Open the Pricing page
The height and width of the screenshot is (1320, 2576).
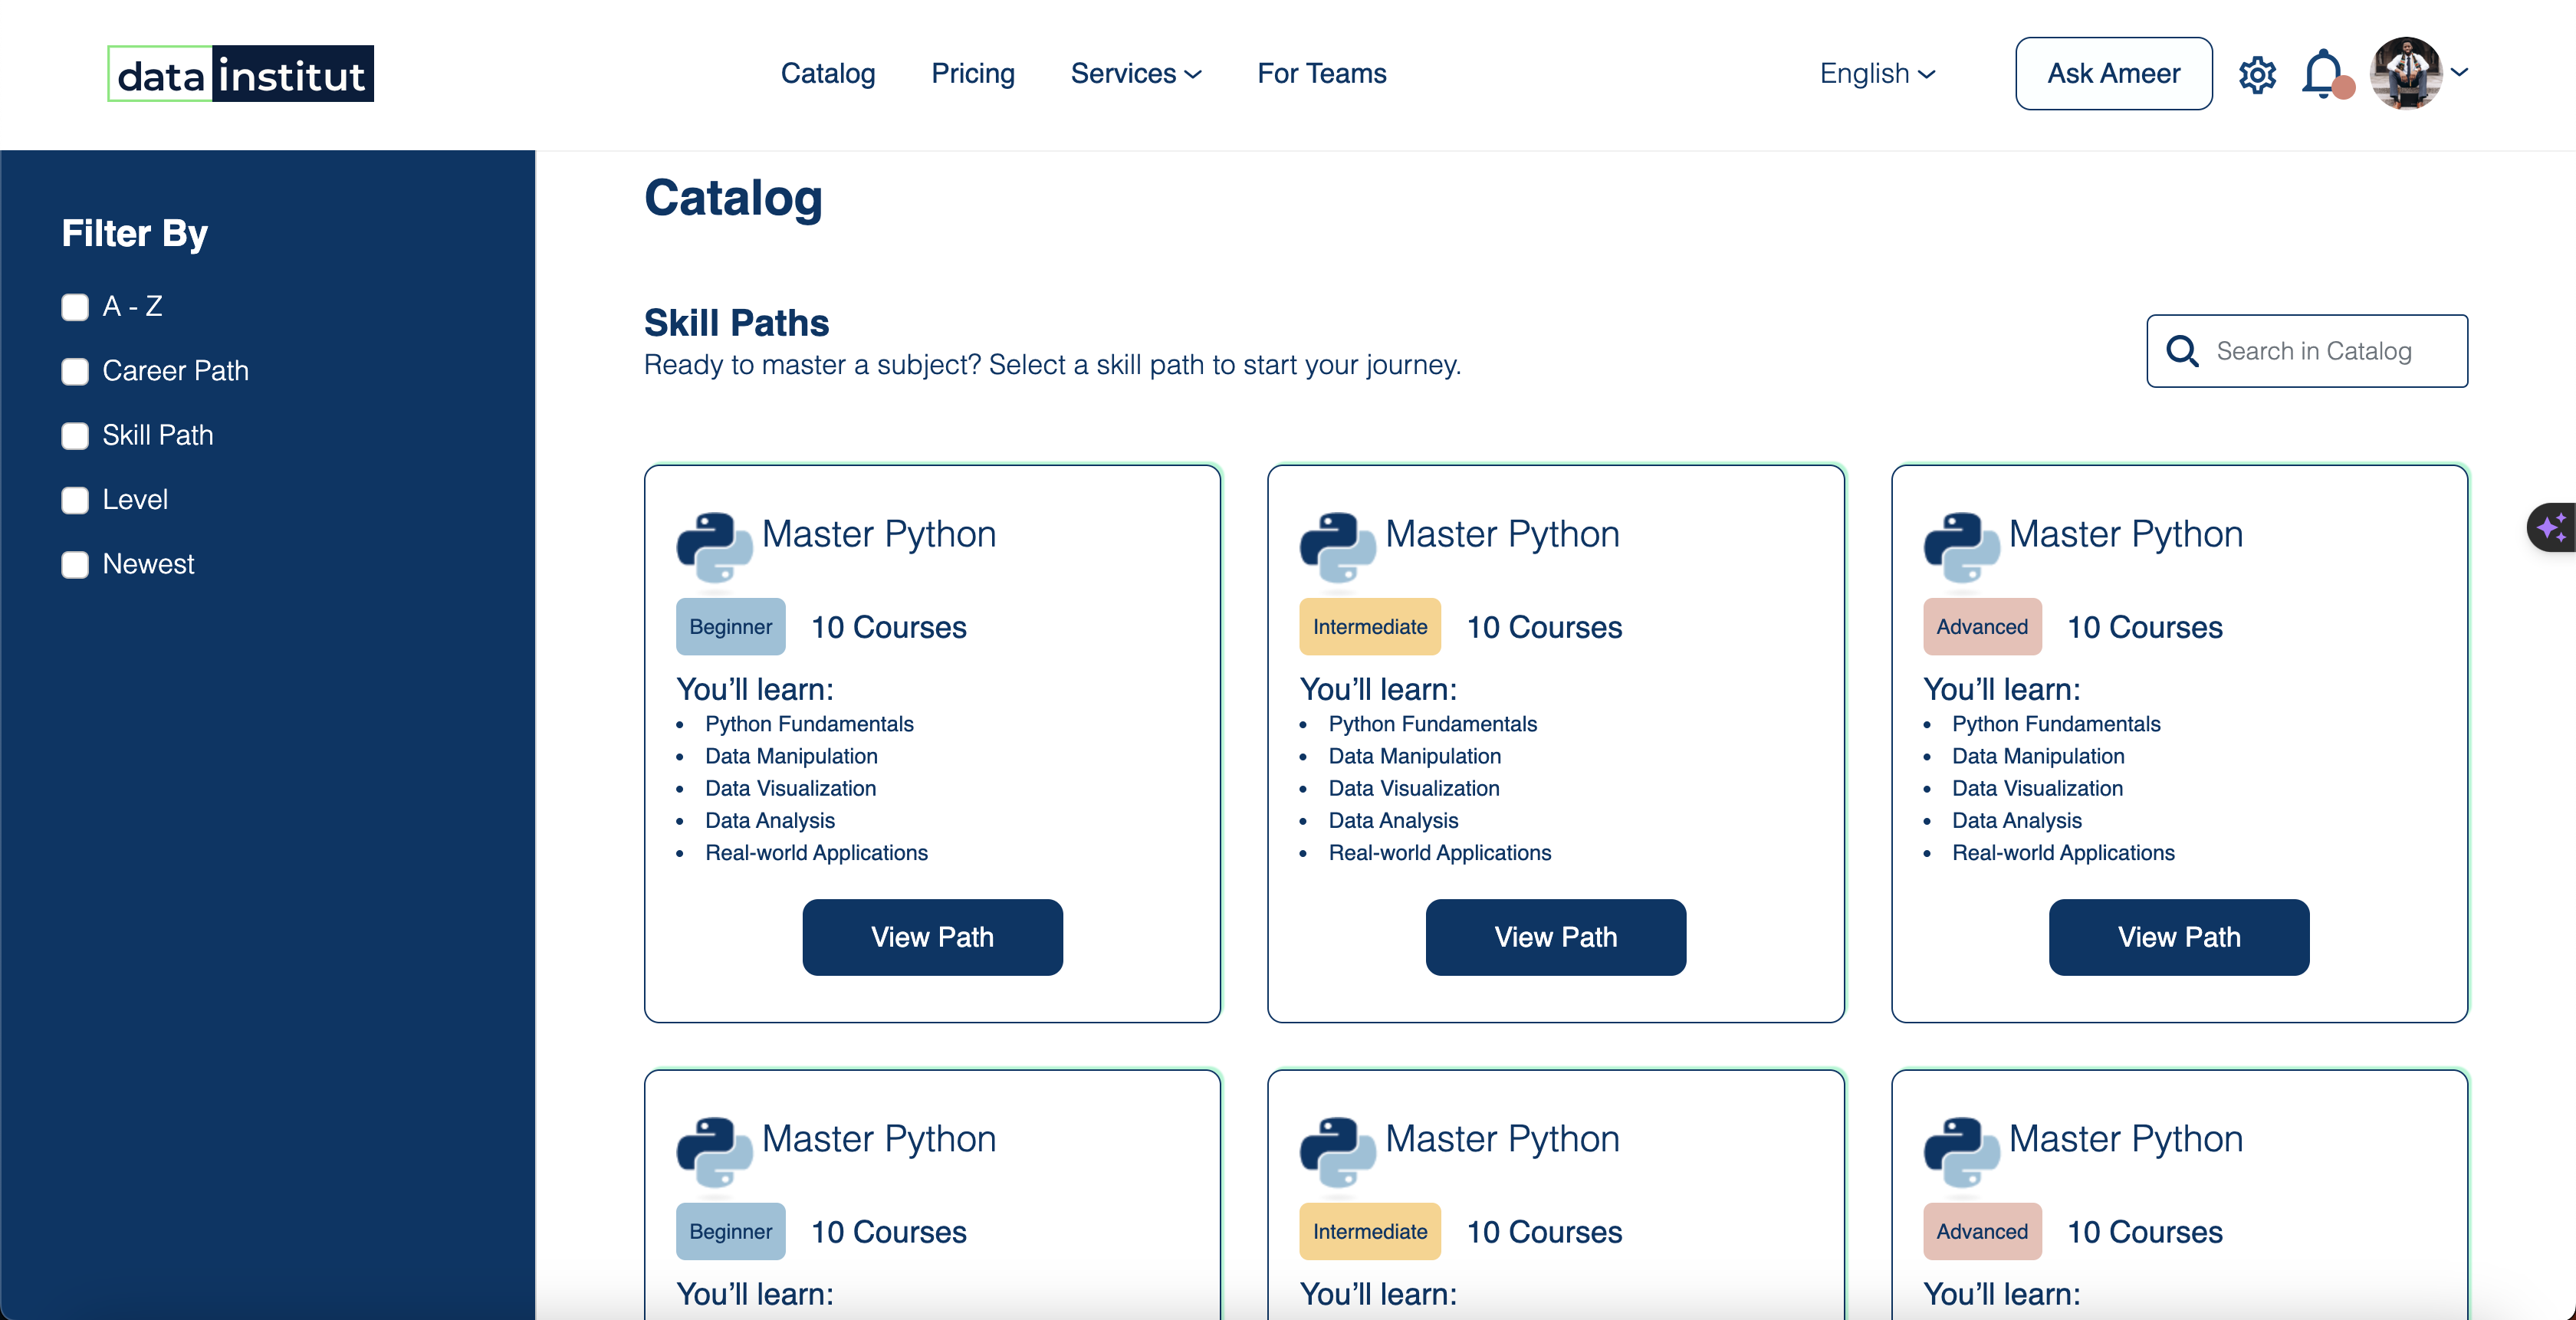[x=973, y=74]
